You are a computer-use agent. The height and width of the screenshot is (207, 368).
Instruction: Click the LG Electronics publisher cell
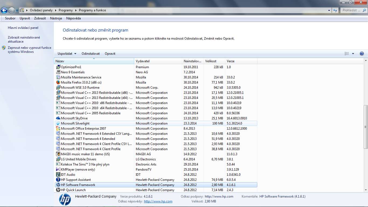pos(146,159)
